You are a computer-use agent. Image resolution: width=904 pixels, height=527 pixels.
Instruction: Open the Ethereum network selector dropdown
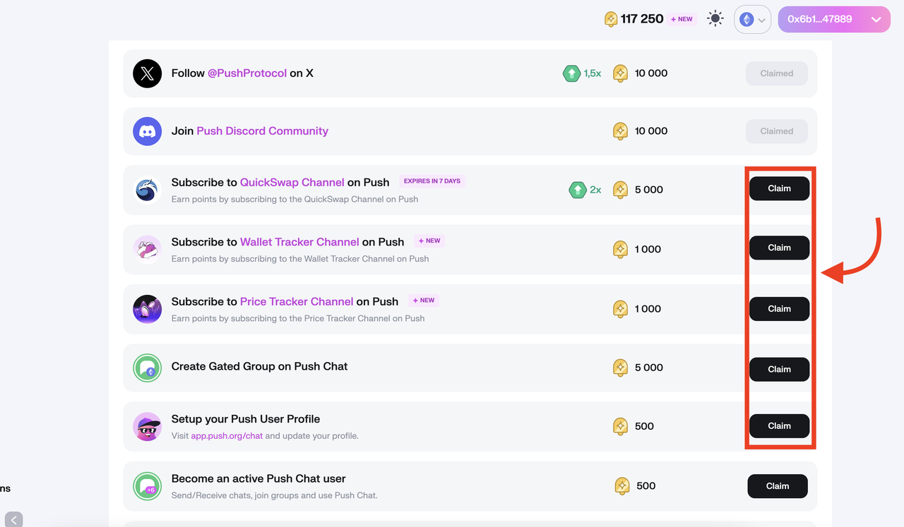coord(751,20)
